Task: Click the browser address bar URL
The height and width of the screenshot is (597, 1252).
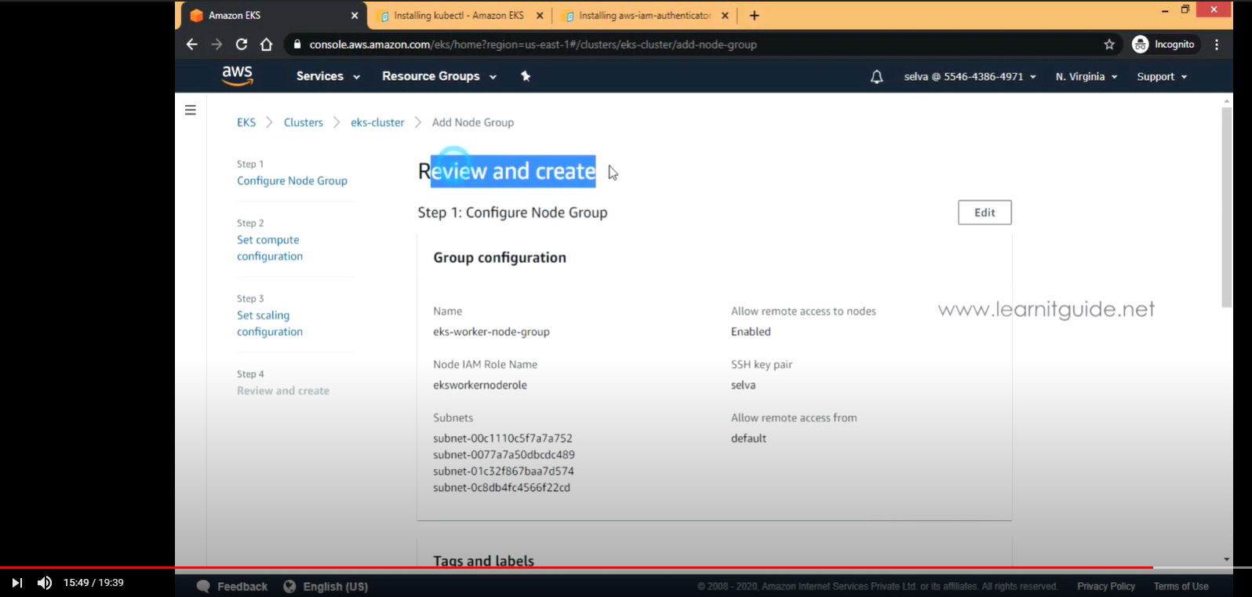Action: 533,45
